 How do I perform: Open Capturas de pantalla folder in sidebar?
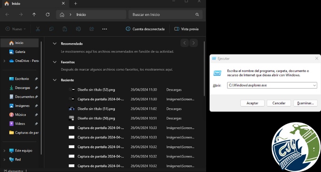click(24, 133)
